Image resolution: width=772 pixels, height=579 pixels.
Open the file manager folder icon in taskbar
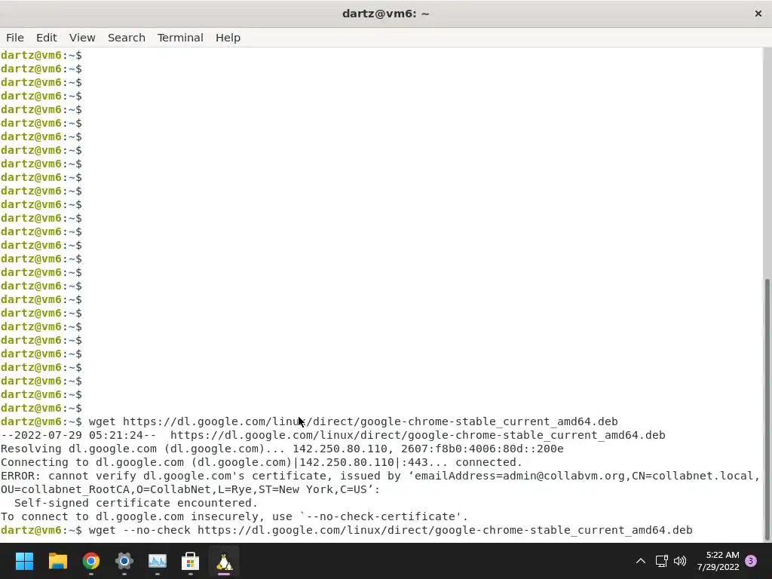pos(57,561)
